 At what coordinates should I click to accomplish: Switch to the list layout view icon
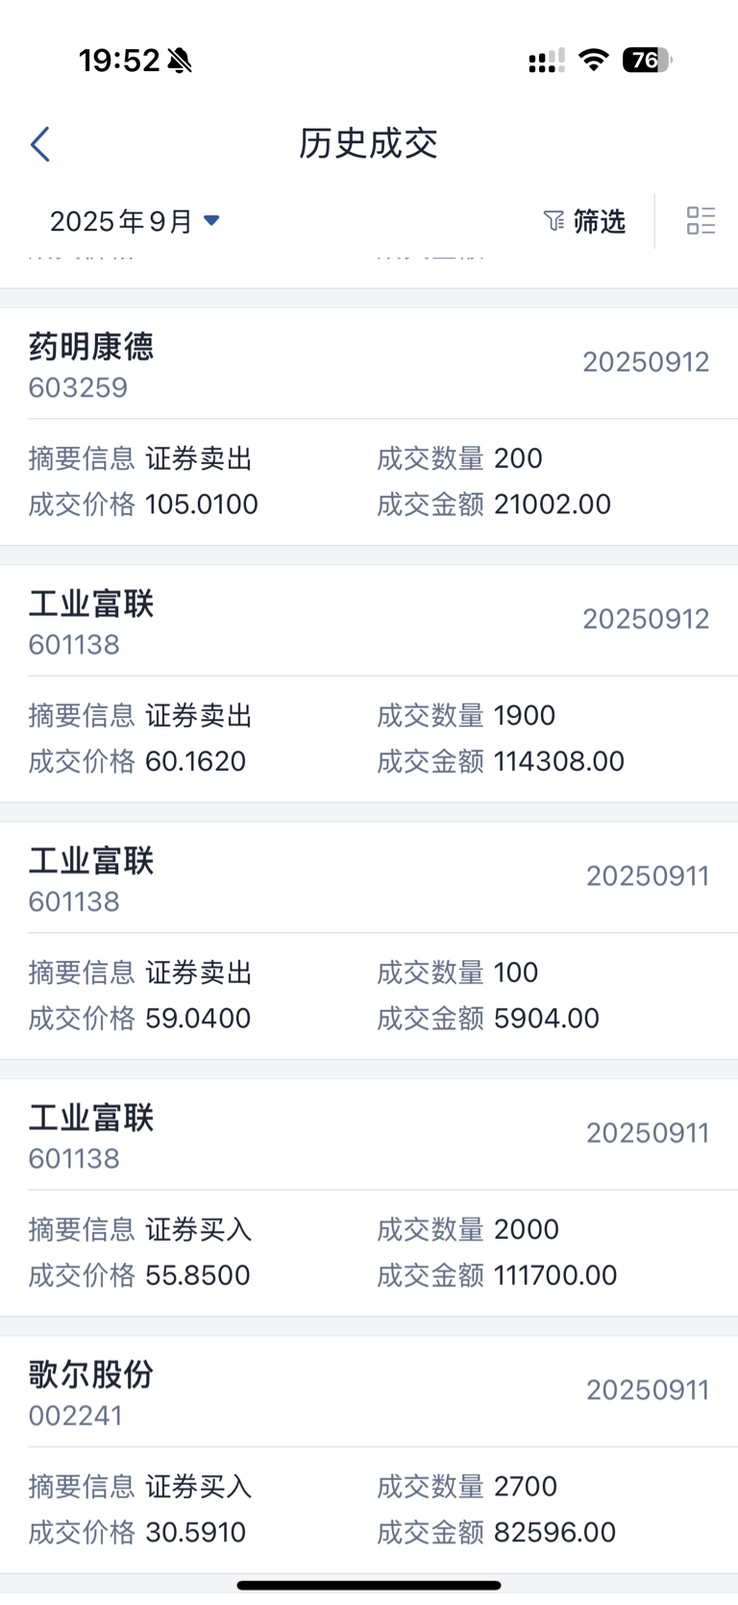pyautogui.click(x=701, y=221)
